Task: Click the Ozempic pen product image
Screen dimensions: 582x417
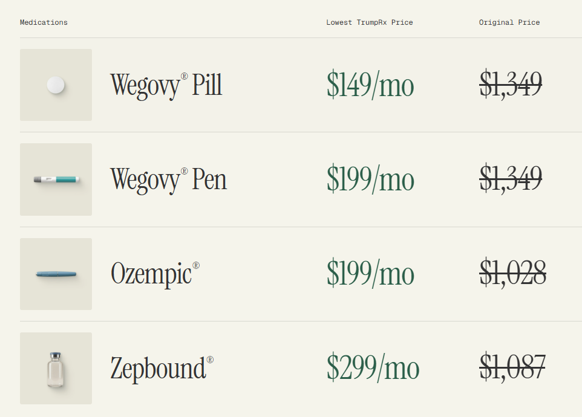Action: coord(56,274)
